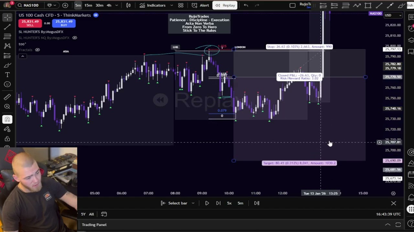
Task: Switch to 15m timeframe
Action: [x=88, y=5]
